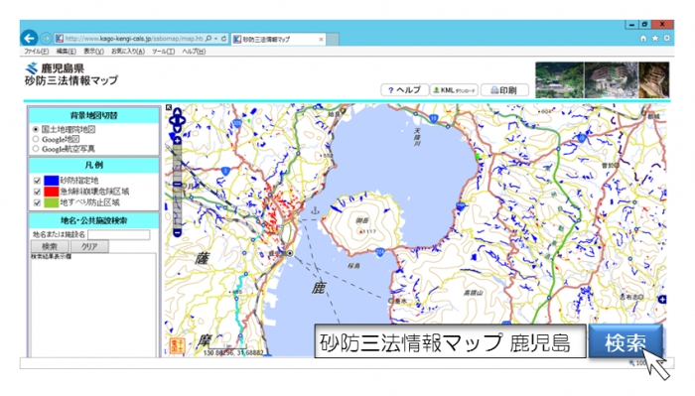695x396 pixels.
Task: Click the map zoom in plus button
Action: point(177,141)
